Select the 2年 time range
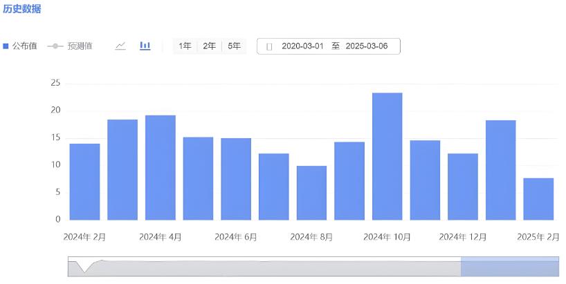Screen dimensions: 566x284 [209, 46]
